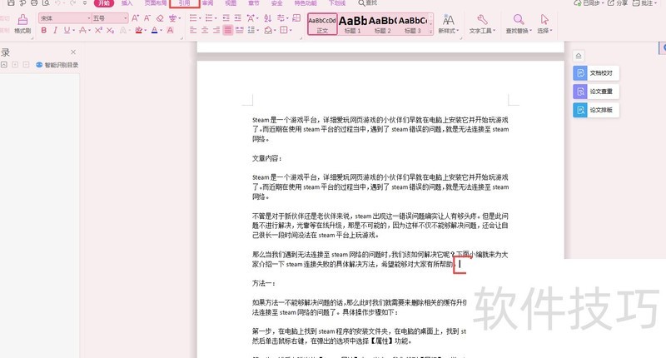Open the 文字工具 text tools menu
The width and height of the screenshot is (666, 358).
[482, 24]
